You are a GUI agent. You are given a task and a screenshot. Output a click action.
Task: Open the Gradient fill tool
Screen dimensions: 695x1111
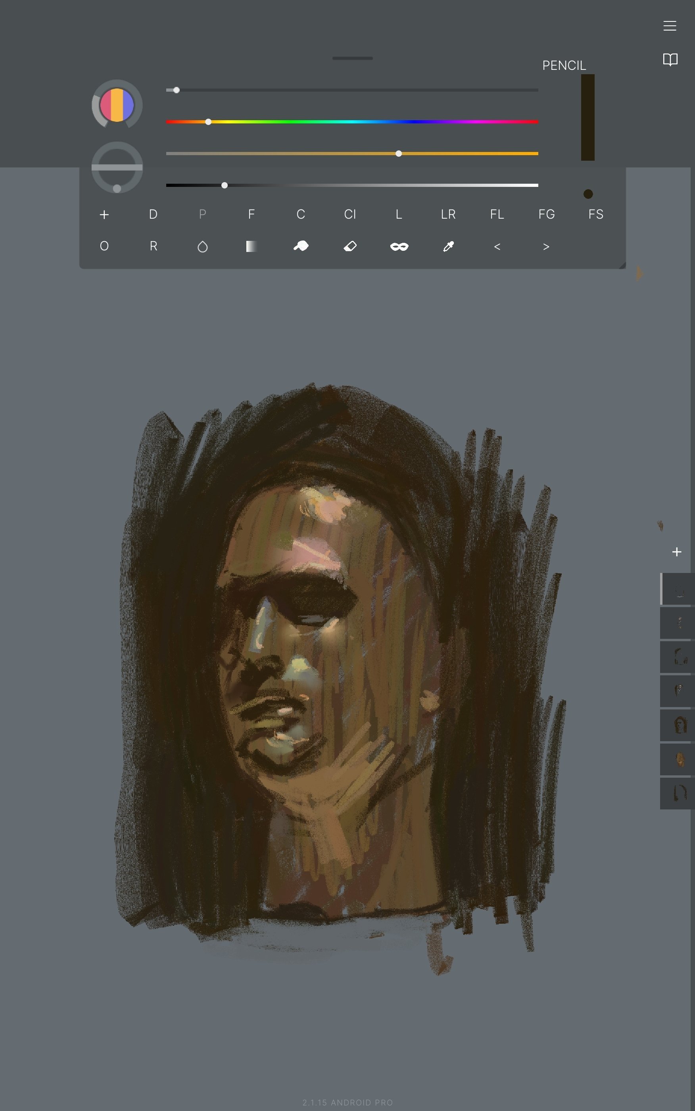click(251, 246)
